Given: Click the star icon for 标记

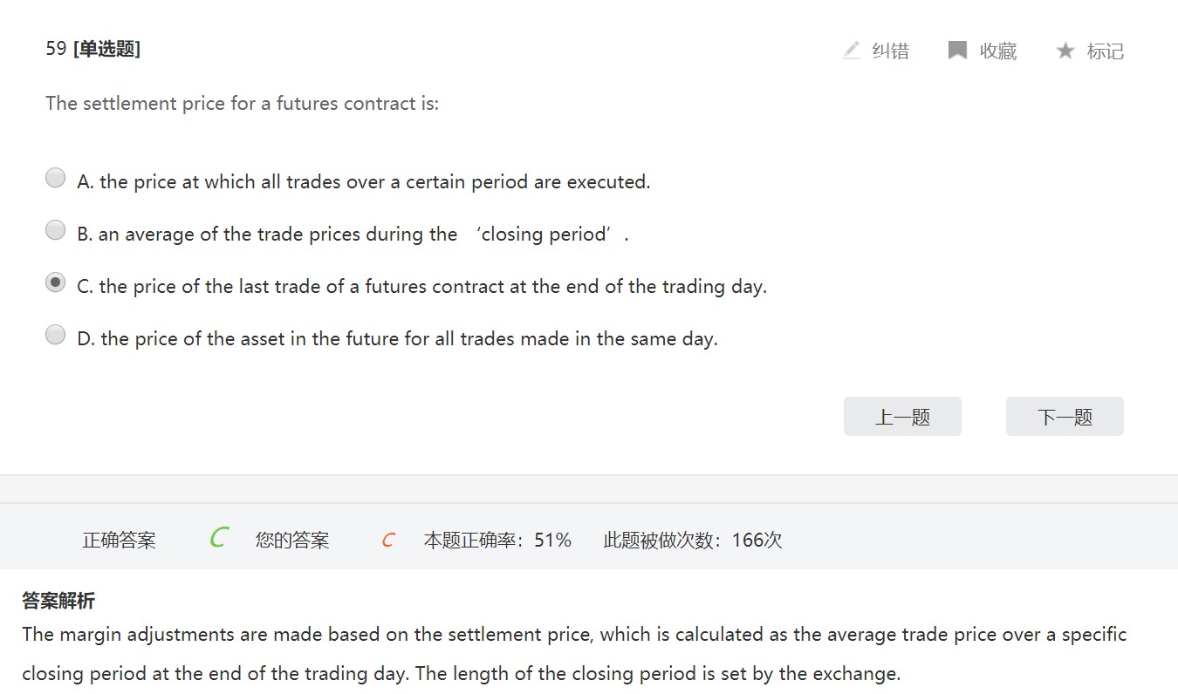Looking at the screenshot, I should 1065,51.
